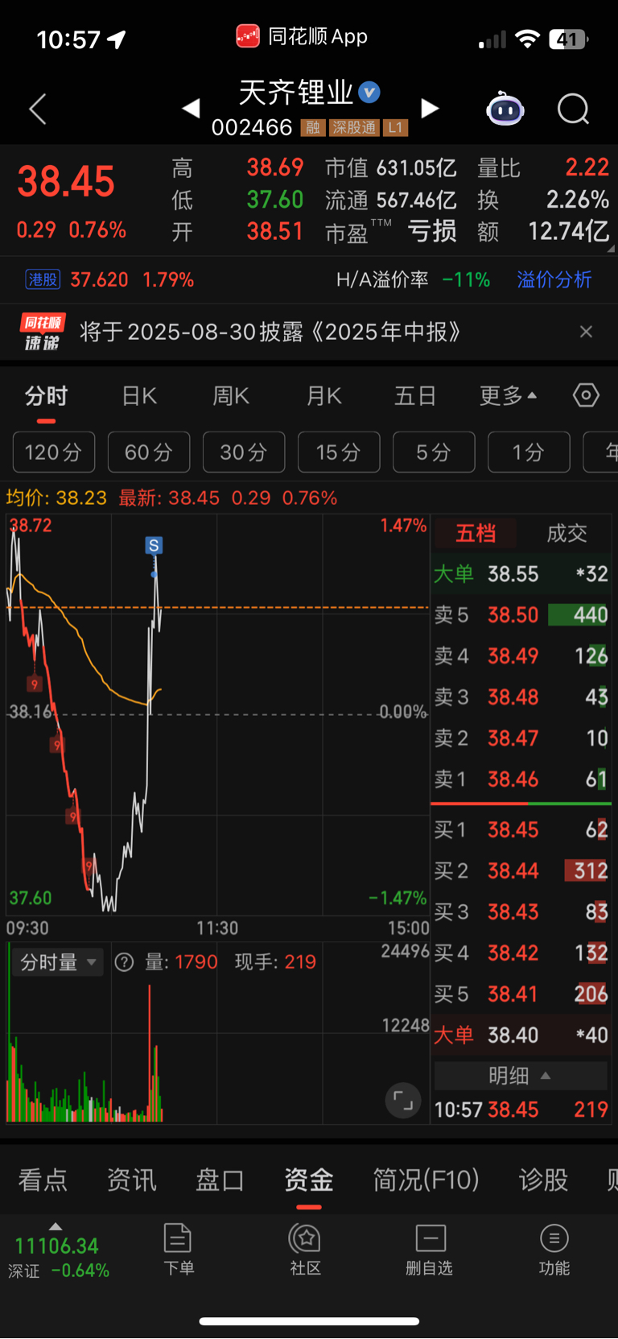
Task: Tap the 港股 price 37.620
Action: point(99,279)
